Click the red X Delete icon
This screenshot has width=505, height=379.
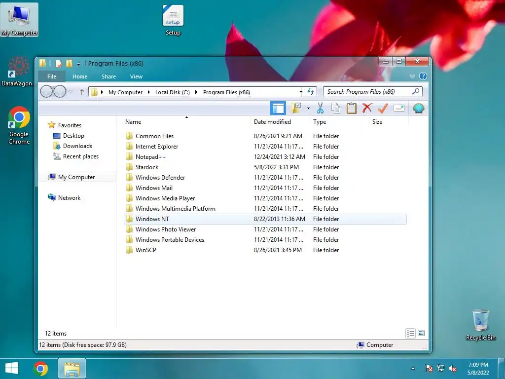367,108
